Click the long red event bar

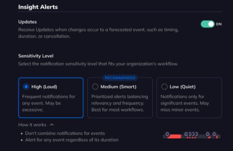(174, 137)
